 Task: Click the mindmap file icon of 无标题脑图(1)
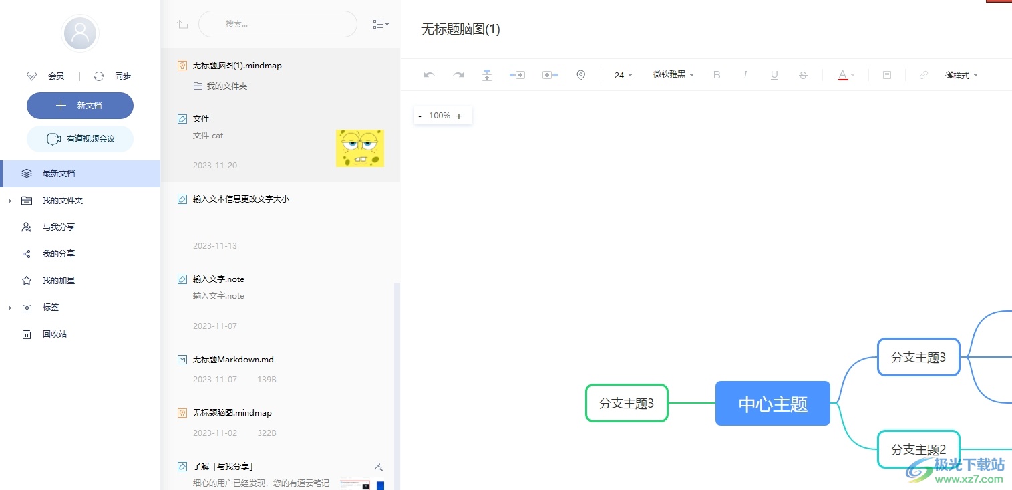(x=182, y=66)
